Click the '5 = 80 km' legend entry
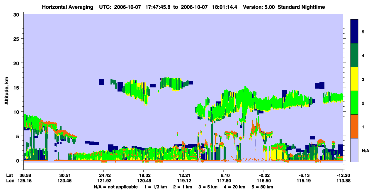Screen dimensions: 381x195 tap(262, 187)
